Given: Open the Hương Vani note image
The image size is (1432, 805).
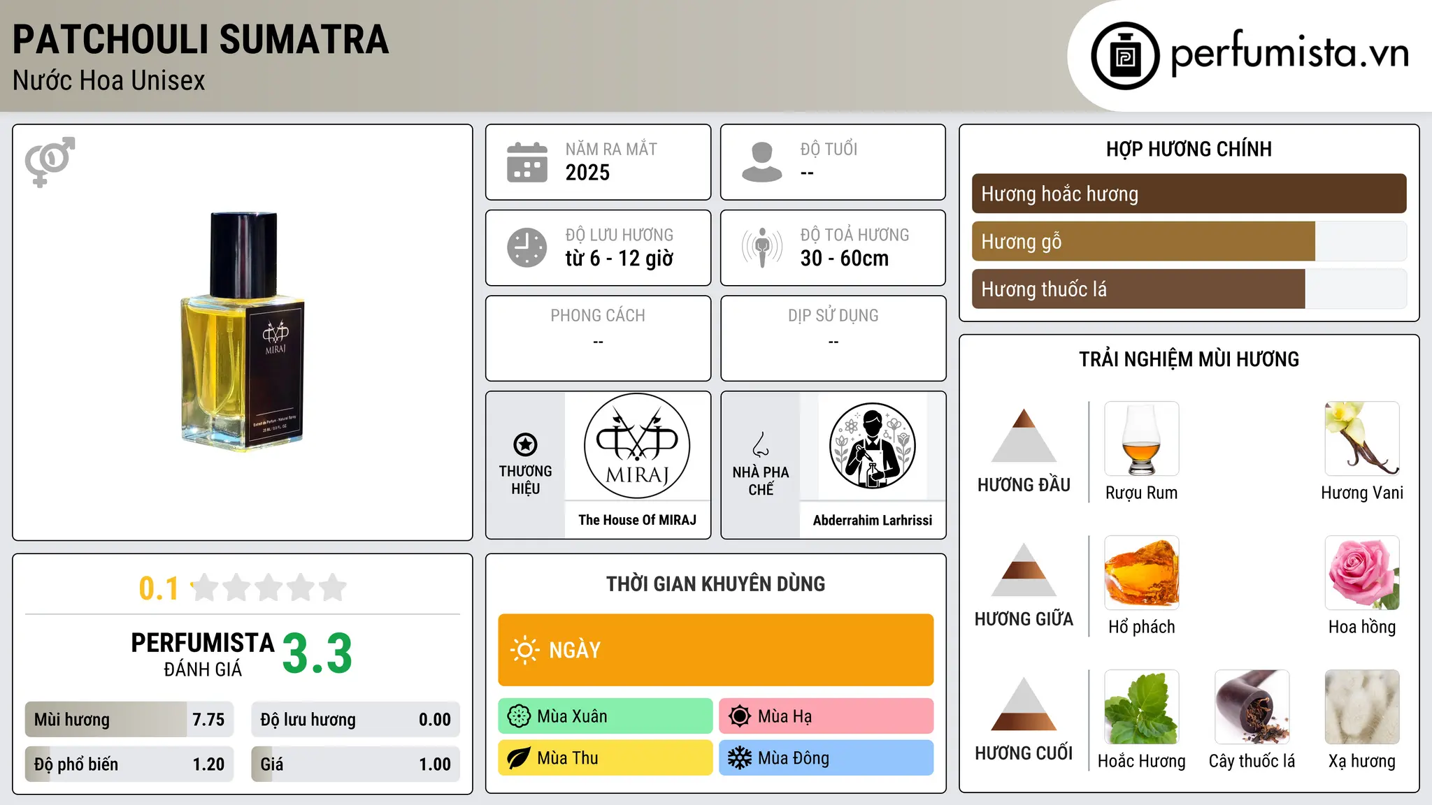Looking at the screenshot, I should 1362,439.
